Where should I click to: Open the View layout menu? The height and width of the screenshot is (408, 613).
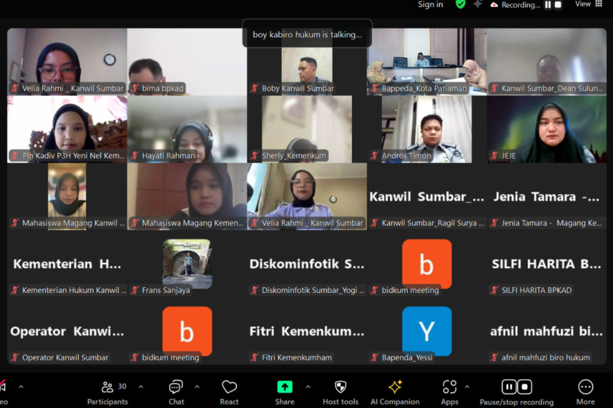[588, 4]
